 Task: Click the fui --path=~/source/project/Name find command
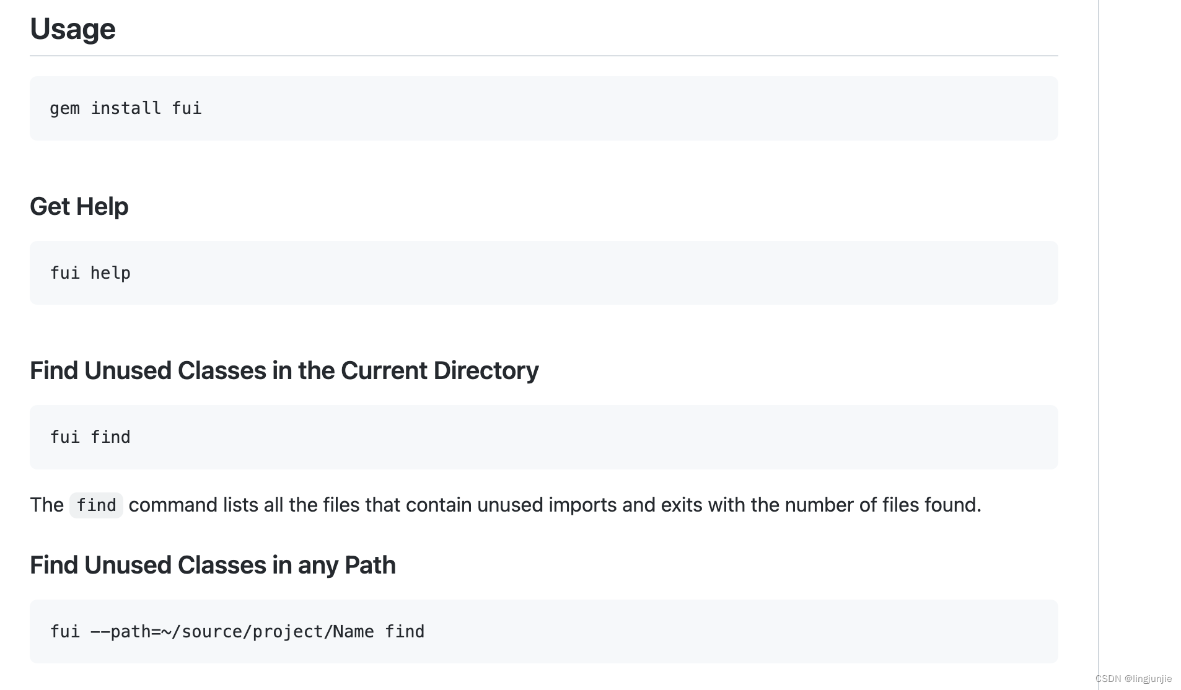click(x=237, y=632)
